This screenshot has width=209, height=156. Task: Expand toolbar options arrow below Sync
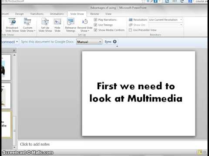(117, 46)
